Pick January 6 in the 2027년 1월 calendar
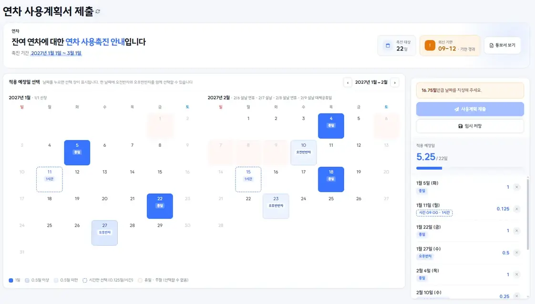535x304 pixels. pyautogui.click(x=105, y=152)
